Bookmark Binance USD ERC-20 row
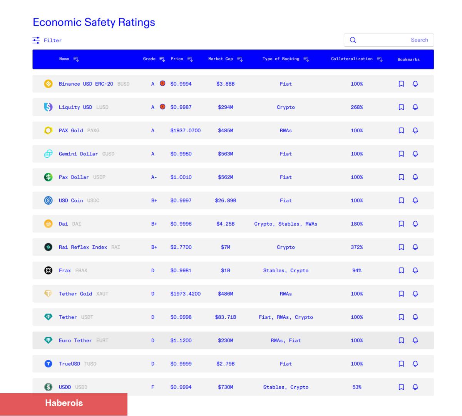462x416 pixels. tap(401, 84)
